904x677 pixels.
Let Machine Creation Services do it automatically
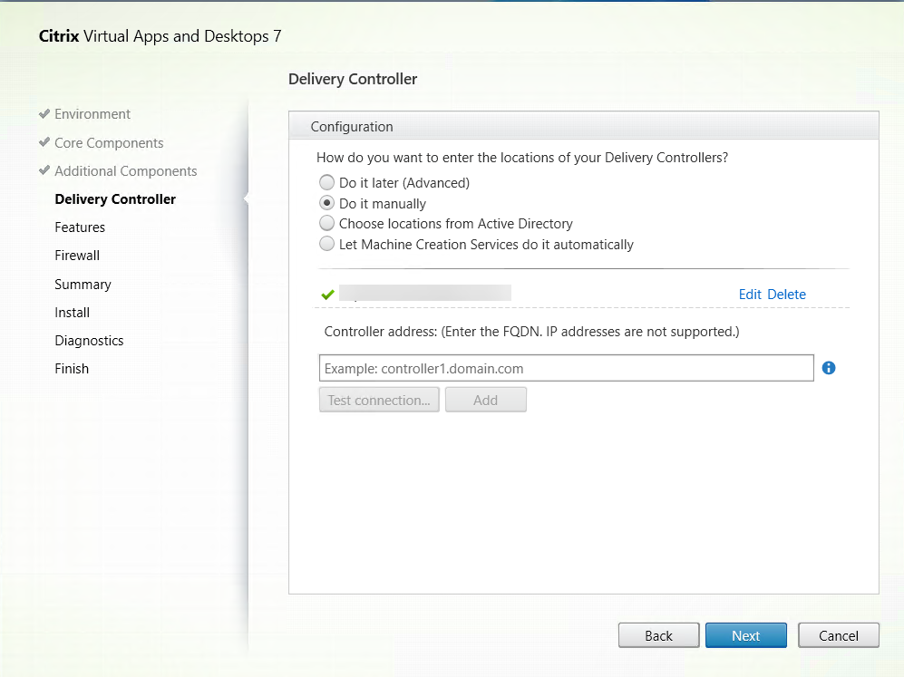tap(327, 245)
